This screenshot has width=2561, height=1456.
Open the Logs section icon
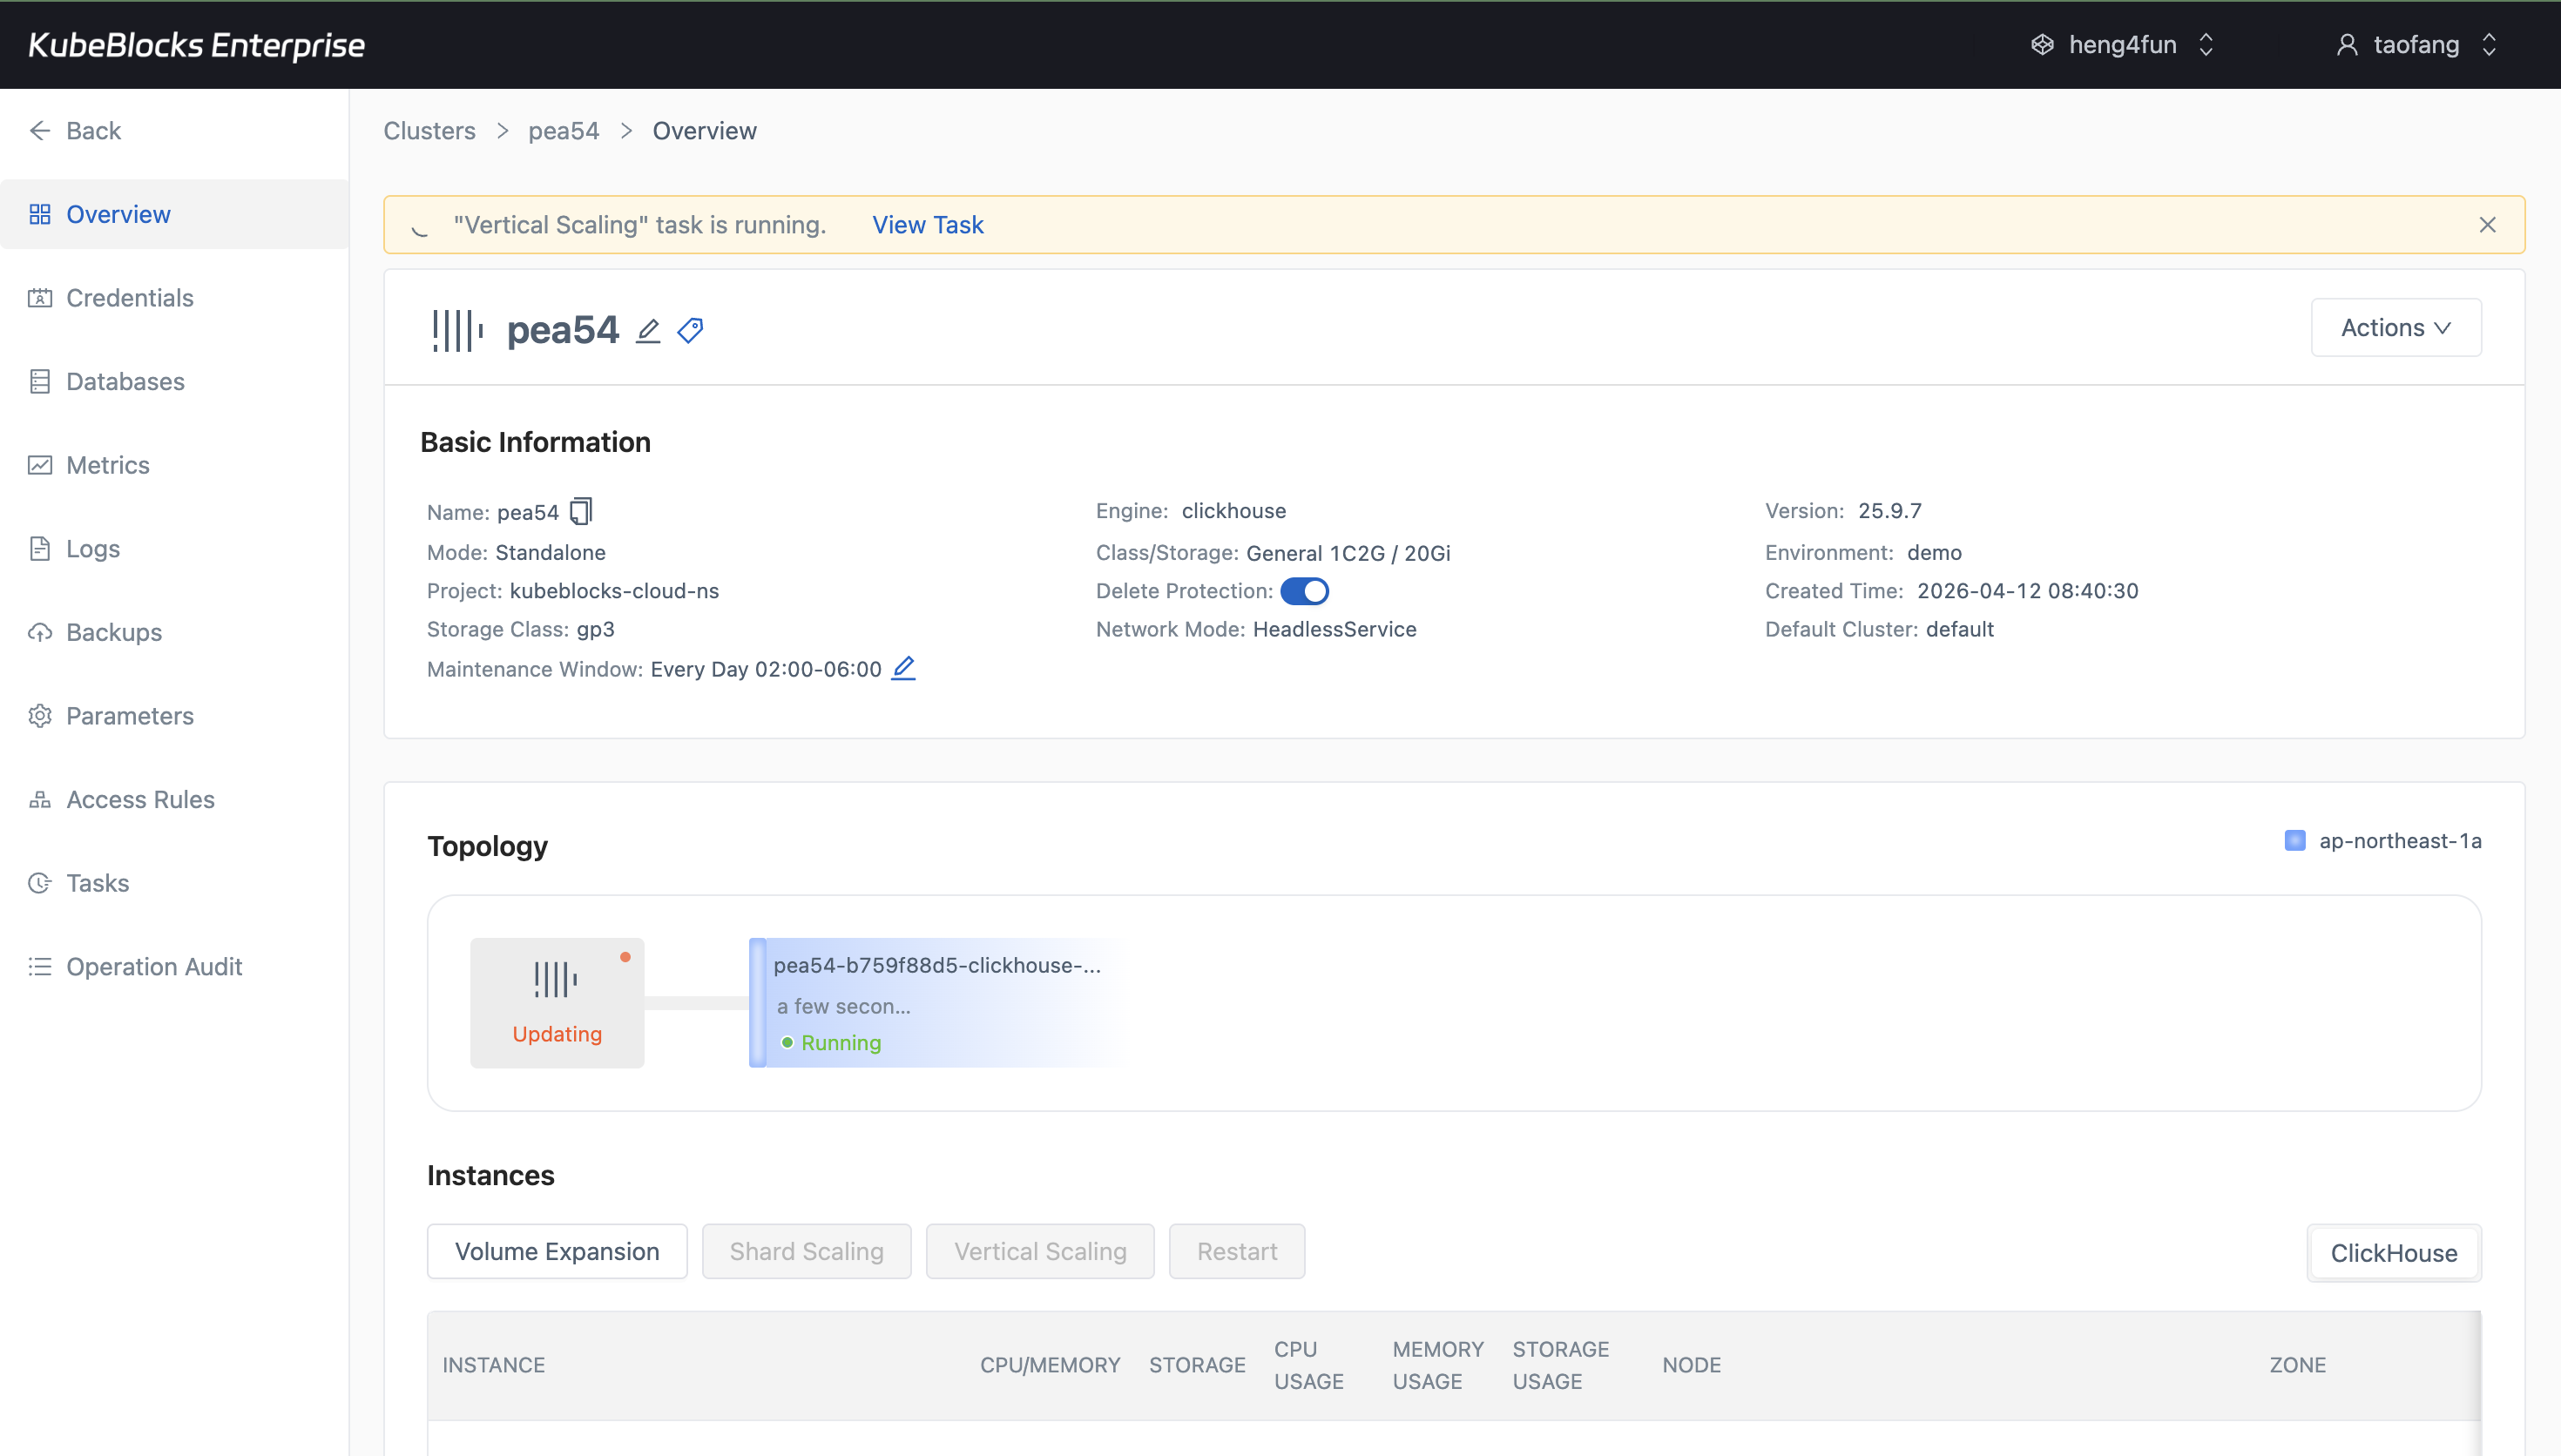click(40, 548)
